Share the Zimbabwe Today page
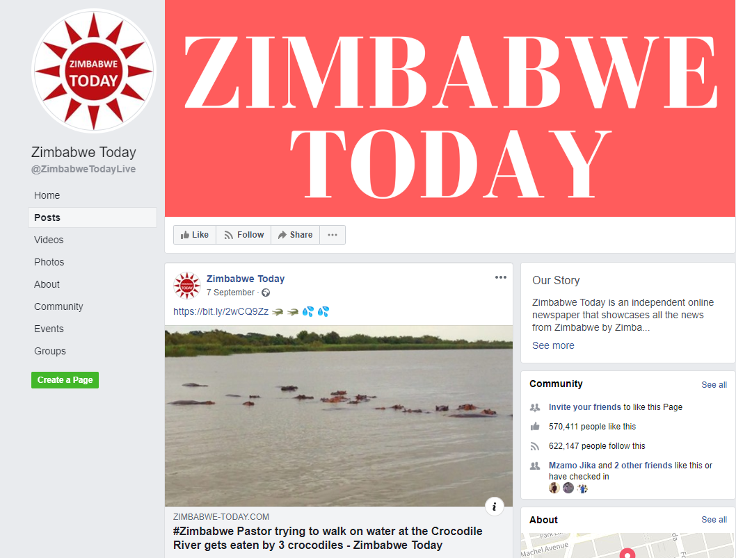Image resolution: width=736 pixels, height=558 pixels. [x=295, y=235]
